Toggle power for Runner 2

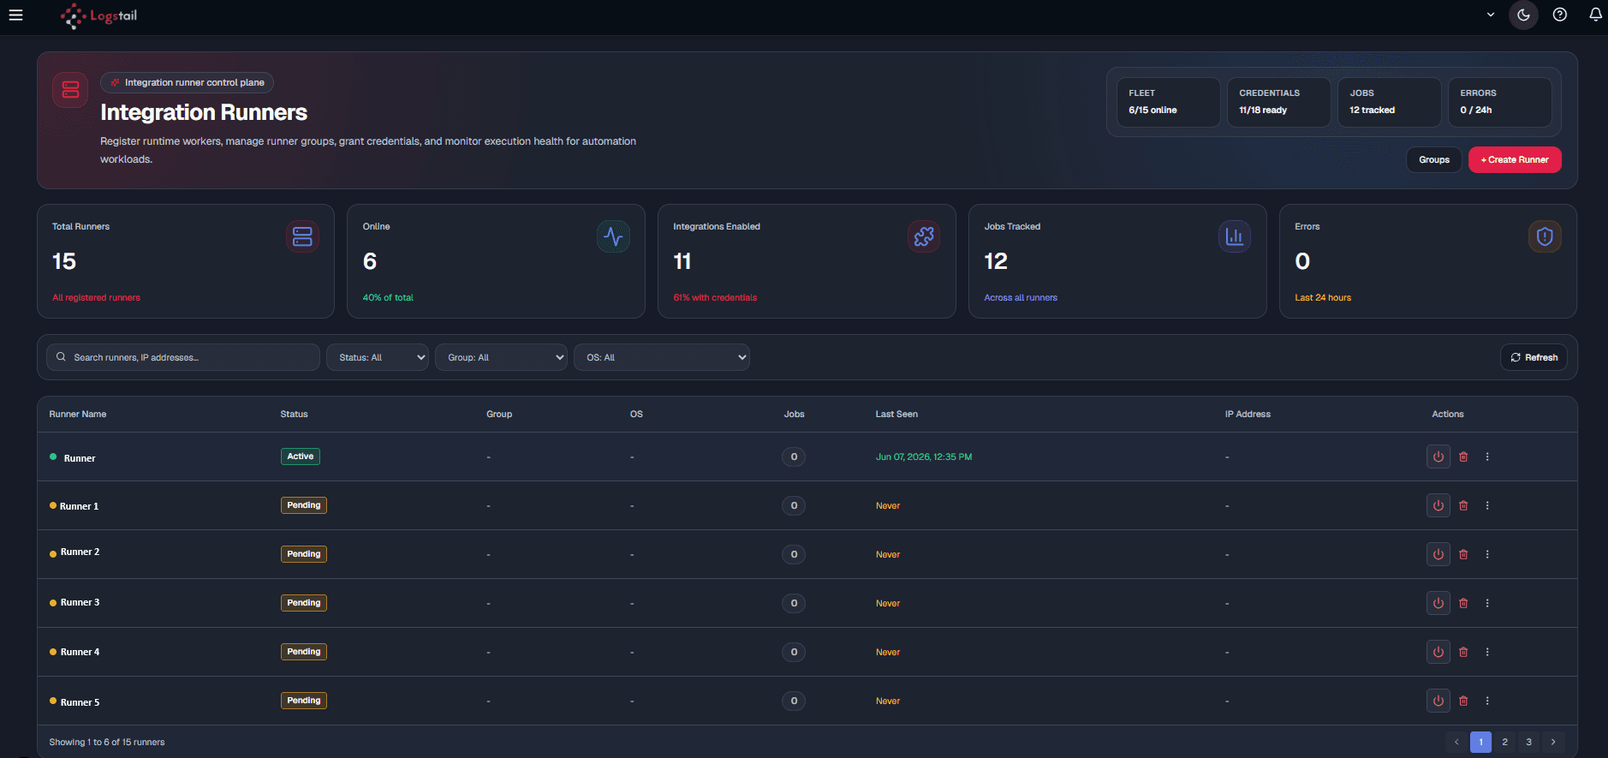(1438, 554)
